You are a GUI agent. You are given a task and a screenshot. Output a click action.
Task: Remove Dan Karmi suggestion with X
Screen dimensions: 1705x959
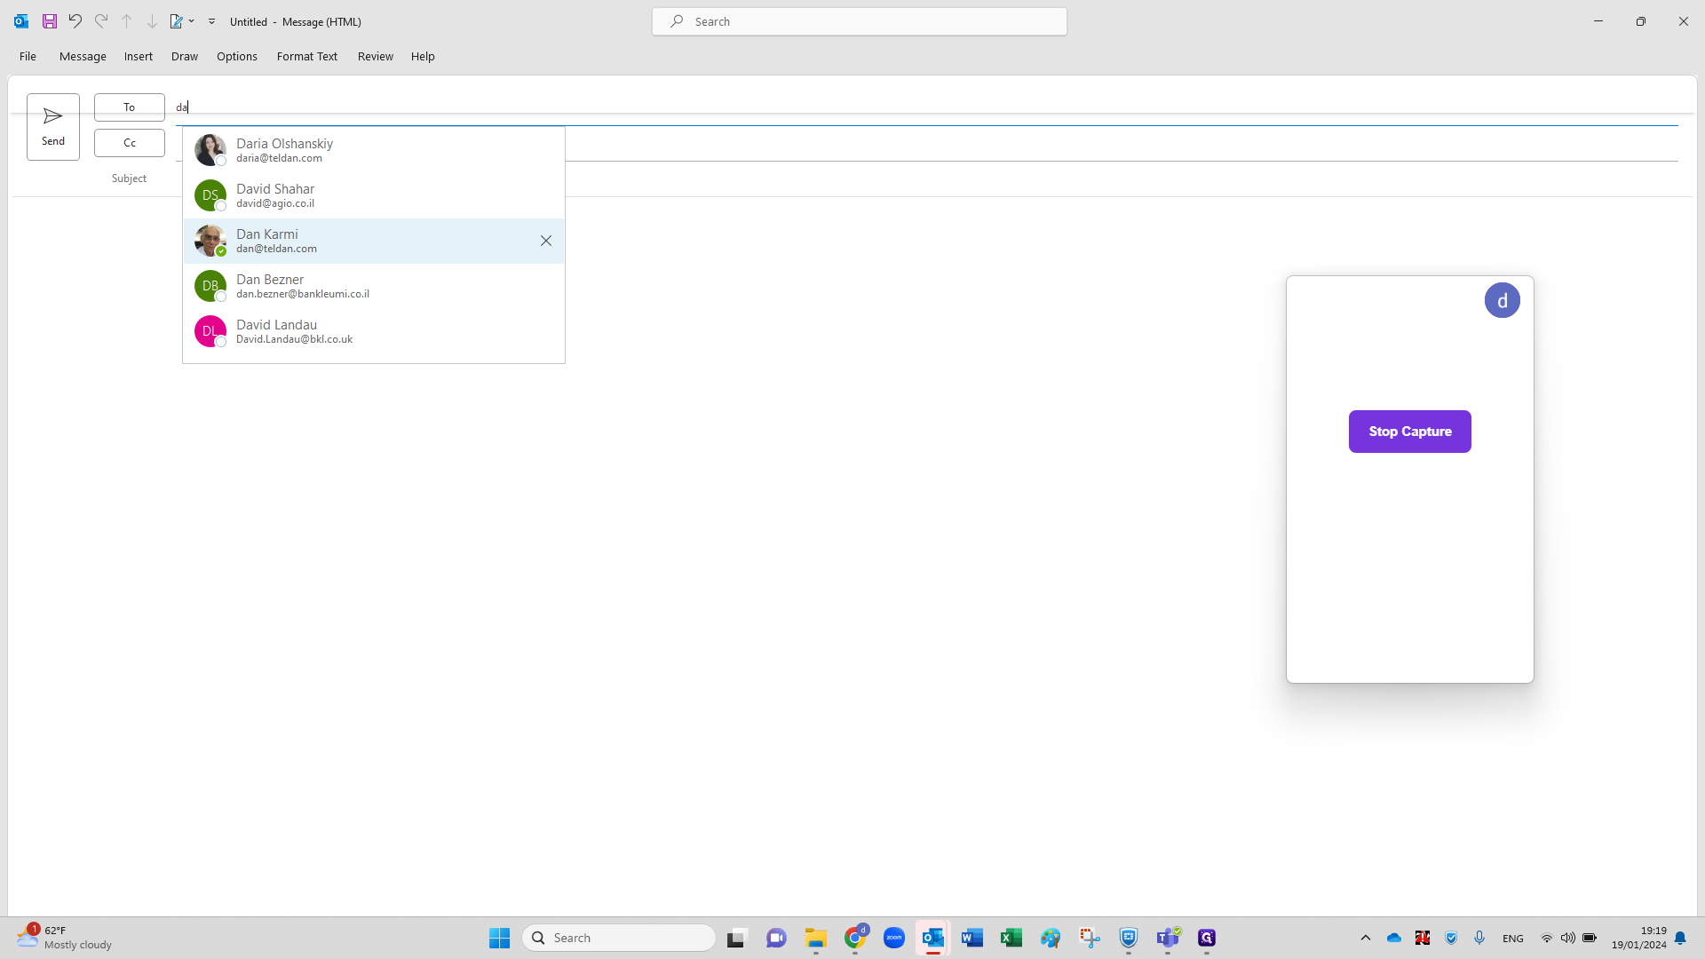546,241
